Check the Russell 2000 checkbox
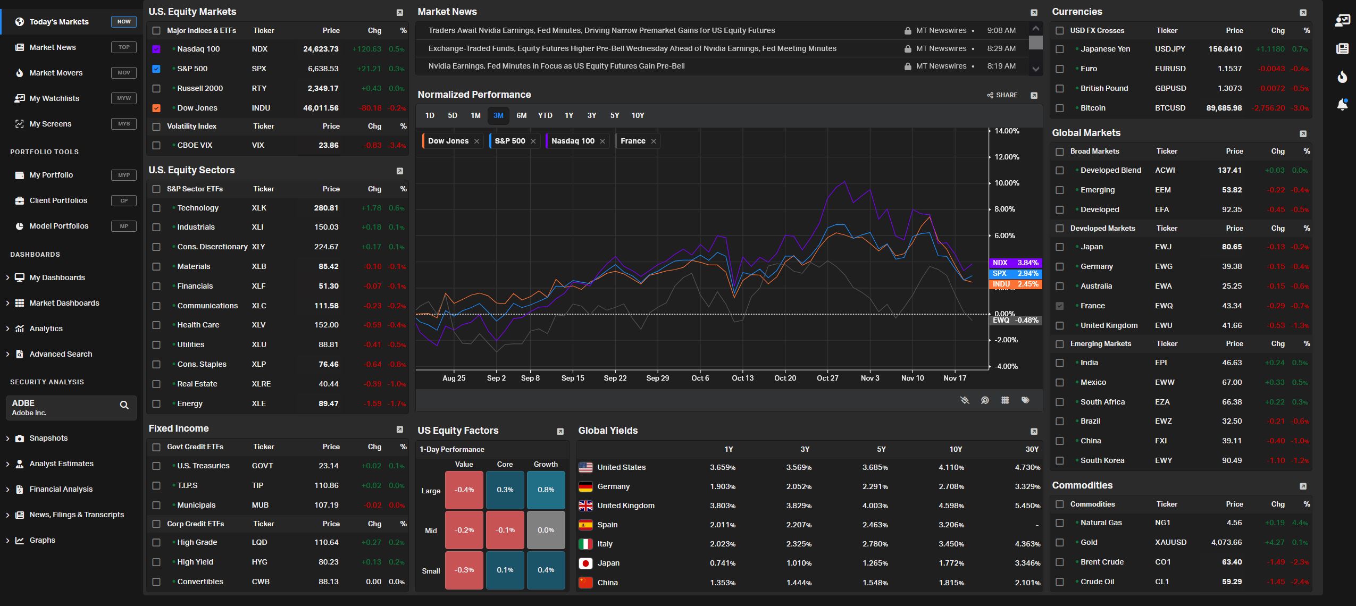 pyautogui.click(x=156, y=88)
